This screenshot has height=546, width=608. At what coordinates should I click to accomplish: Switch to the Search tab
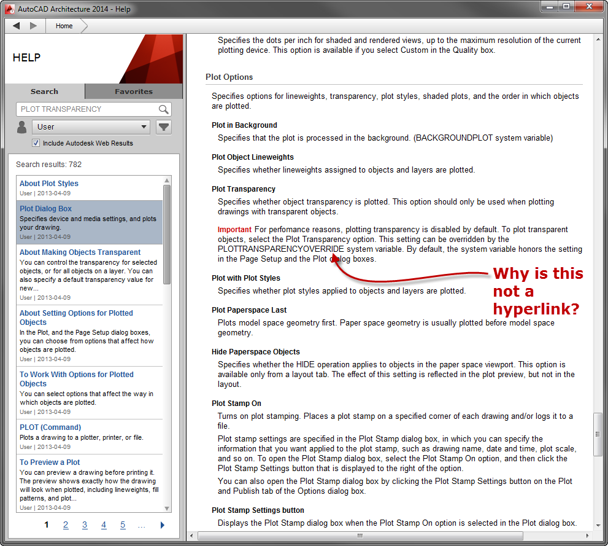click(45, 92)
